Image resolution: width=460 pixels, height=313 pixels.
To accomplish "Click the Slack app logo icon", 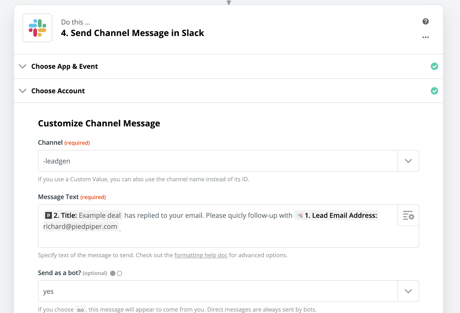I will 37,28.
